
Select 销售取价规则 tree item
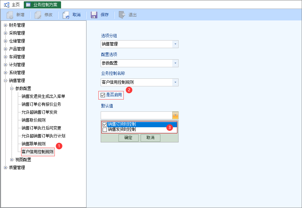pos(33,120)
